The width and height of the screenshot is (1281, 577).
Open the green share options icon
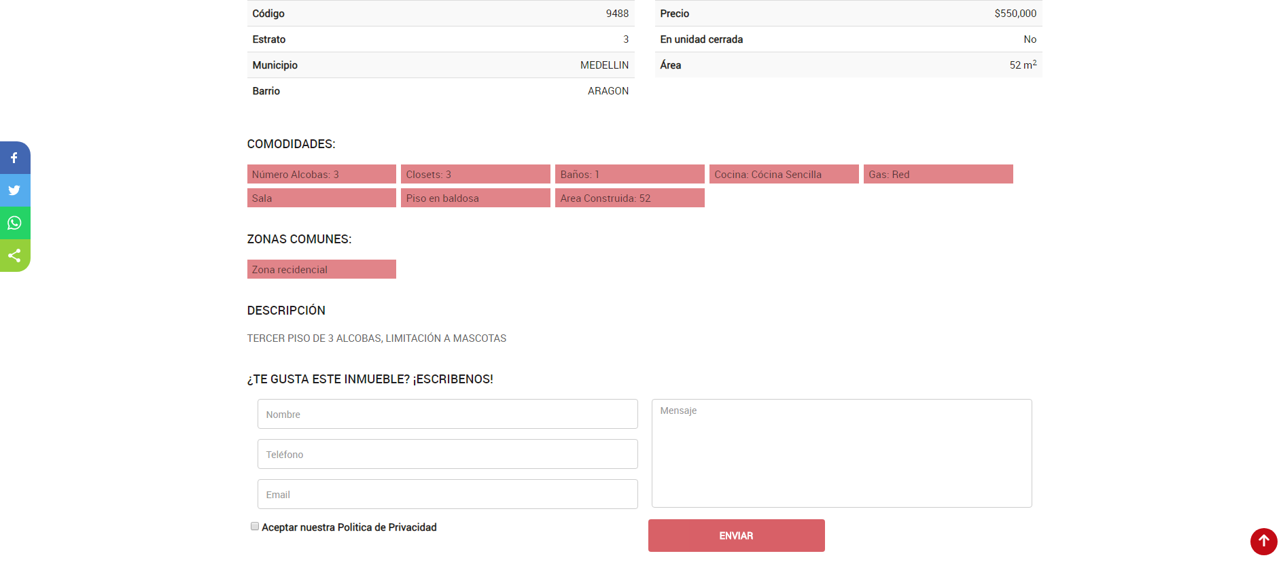click(14, 256)
